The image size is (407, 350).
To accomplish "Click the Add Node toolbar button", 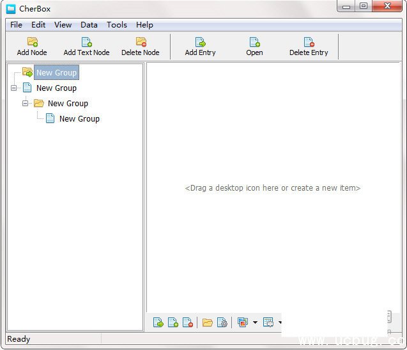I will pos(32,47).
